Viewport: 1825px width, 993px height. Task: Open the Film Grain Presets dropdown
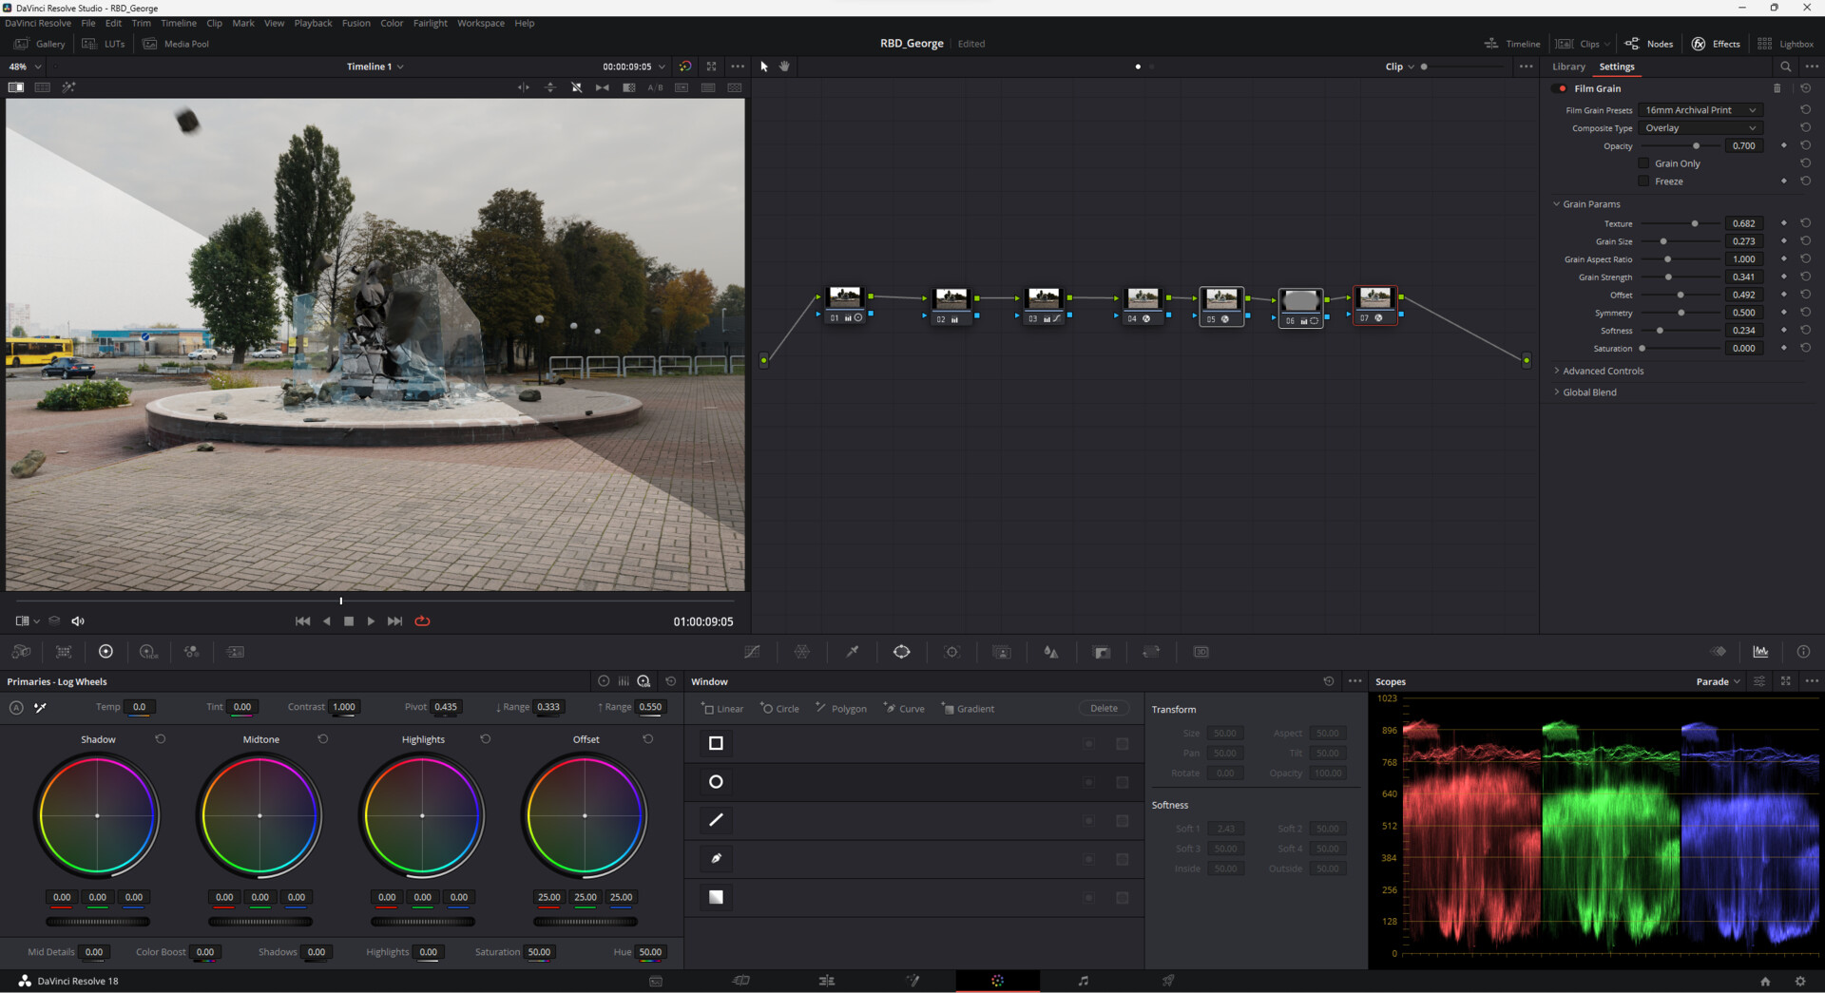point(1700,109)
